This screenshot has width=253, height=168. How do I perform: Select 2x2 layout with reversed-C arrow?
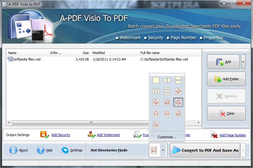[178, 91]
